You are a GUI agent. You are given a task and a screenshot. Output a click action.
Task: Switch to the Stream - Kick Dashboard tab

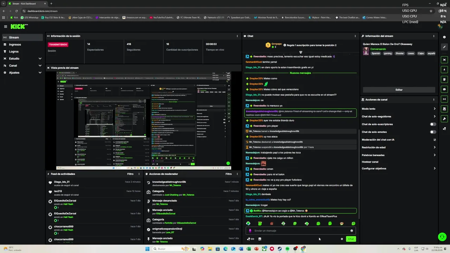(x=27, y=4)
